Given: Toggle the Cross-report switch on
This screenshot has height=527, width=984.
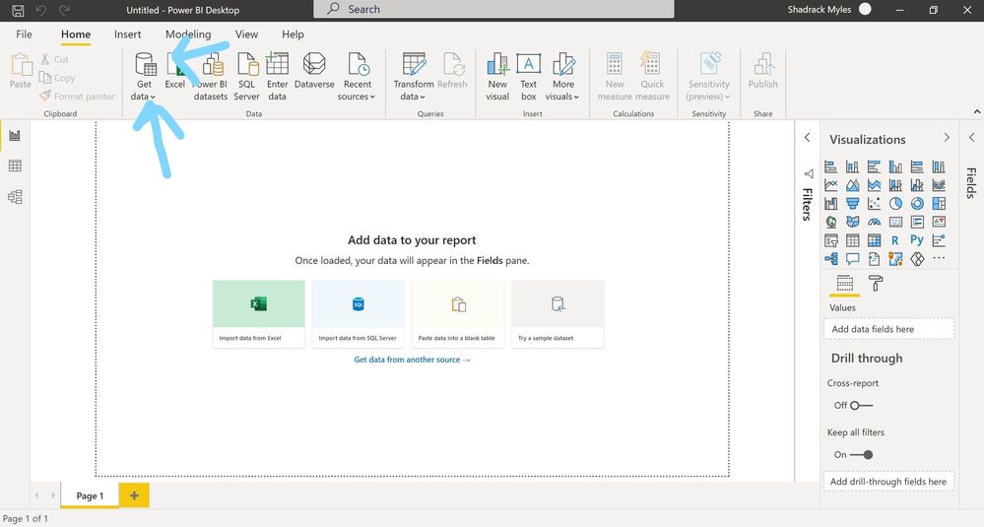Looking at the screenshot, I should click(x=861, y=405).
